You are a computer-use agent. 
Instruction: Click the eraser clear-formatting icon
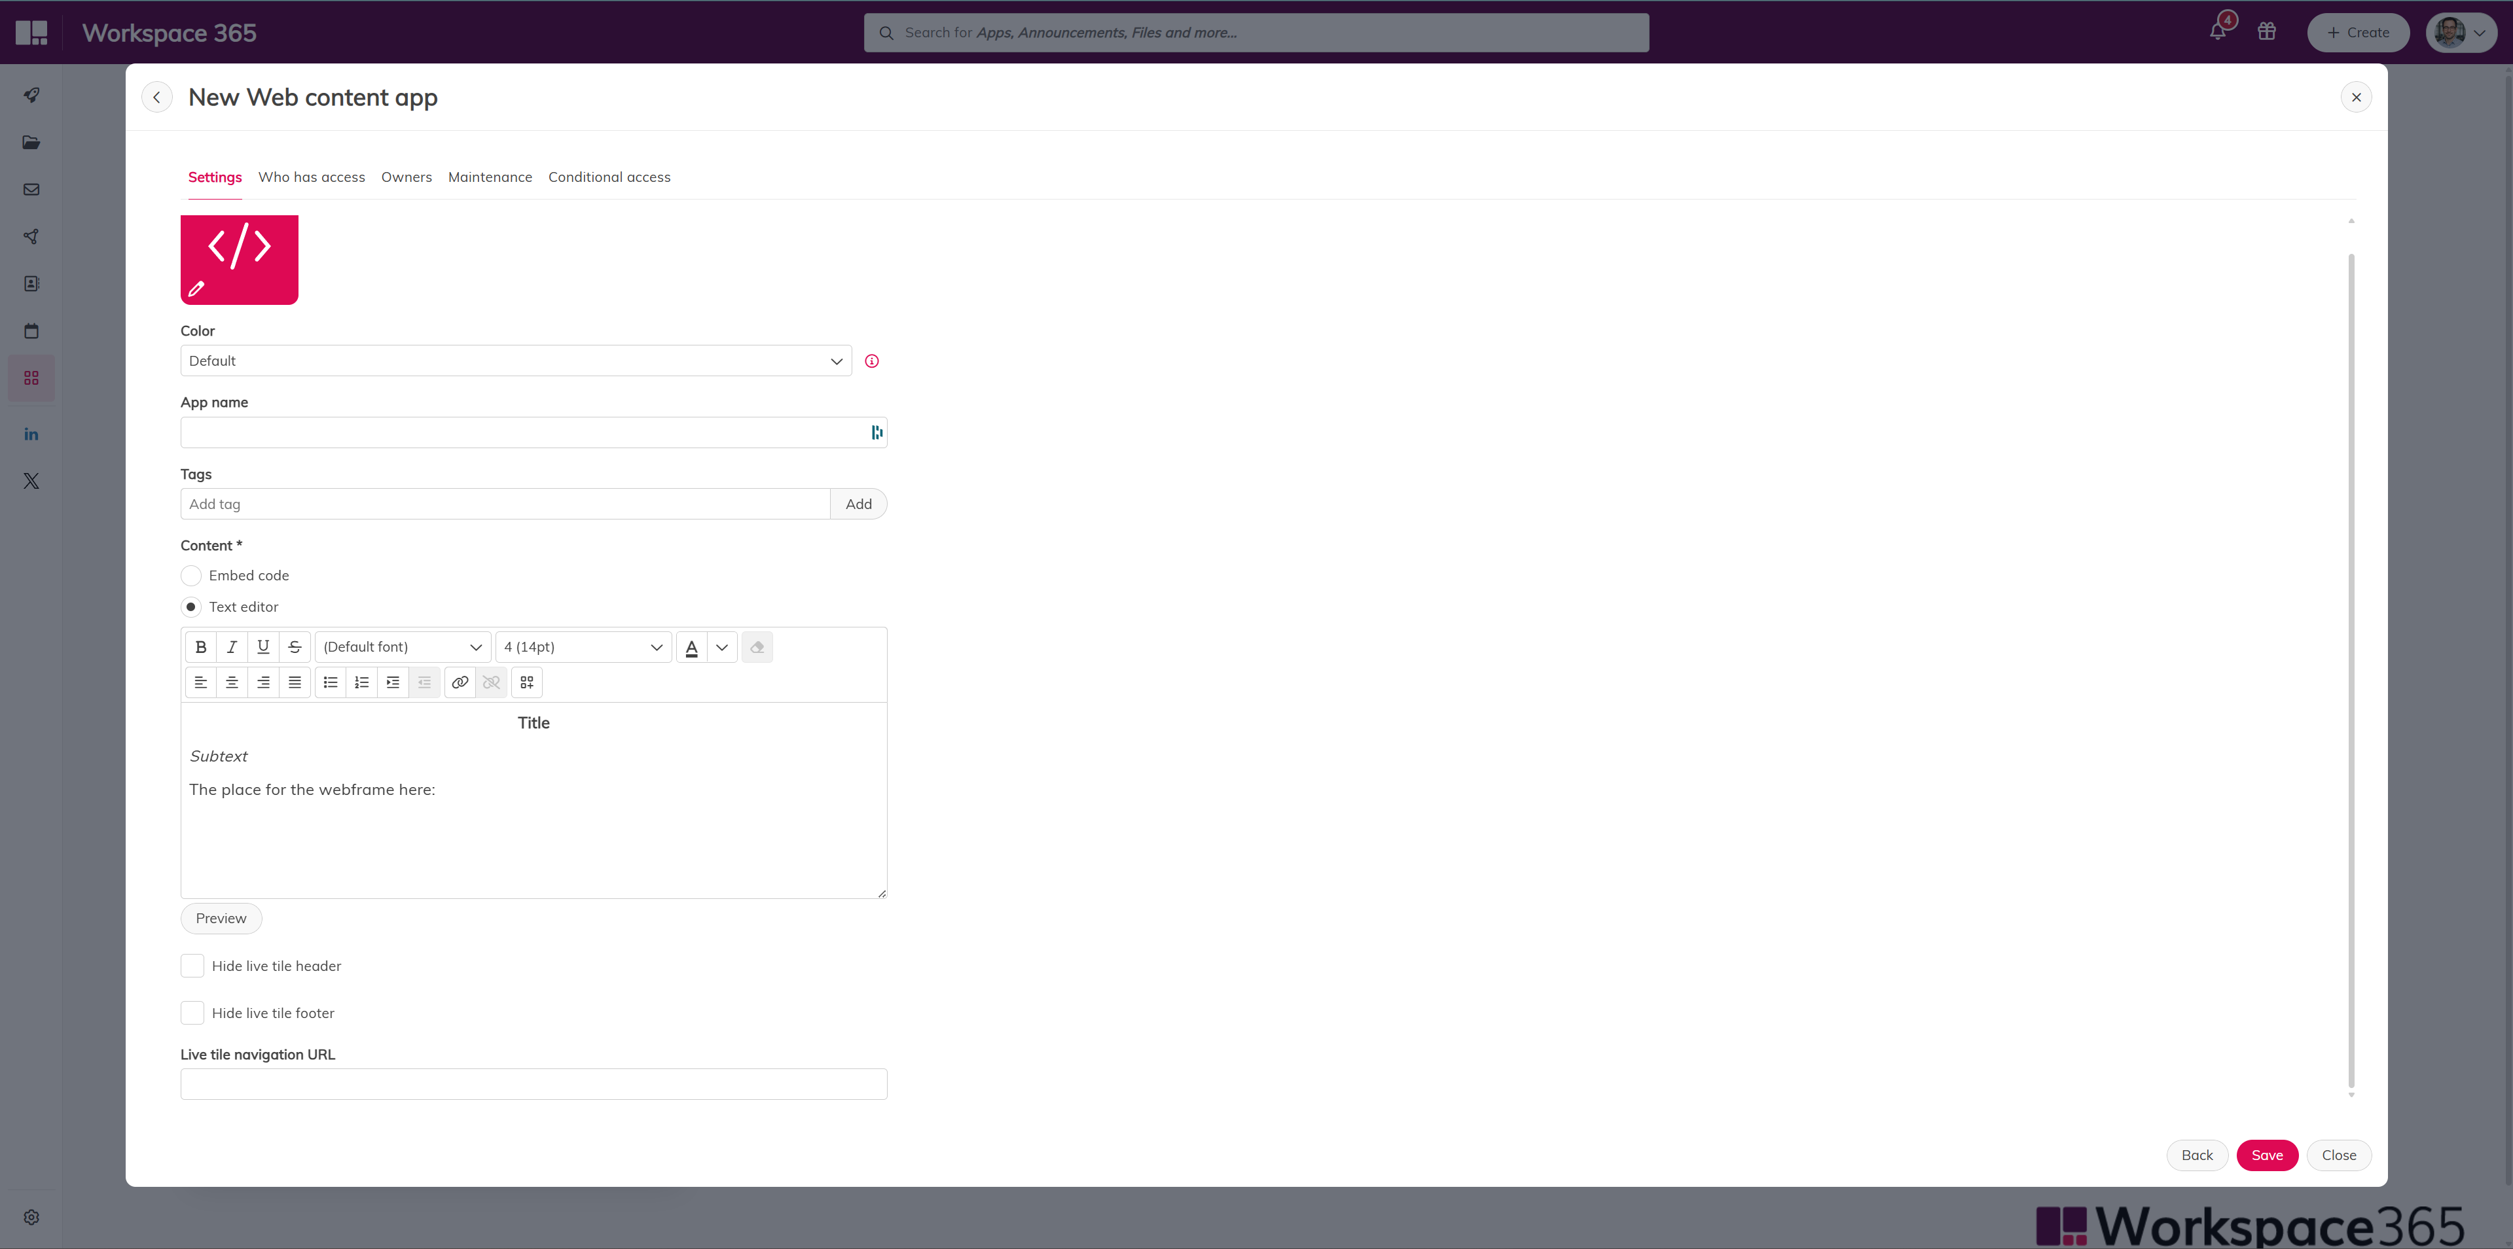pyautogui.click(x=757, y=646)
